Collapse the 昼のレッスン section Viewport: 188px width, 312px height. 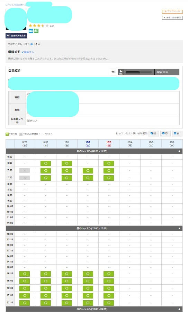179,229
